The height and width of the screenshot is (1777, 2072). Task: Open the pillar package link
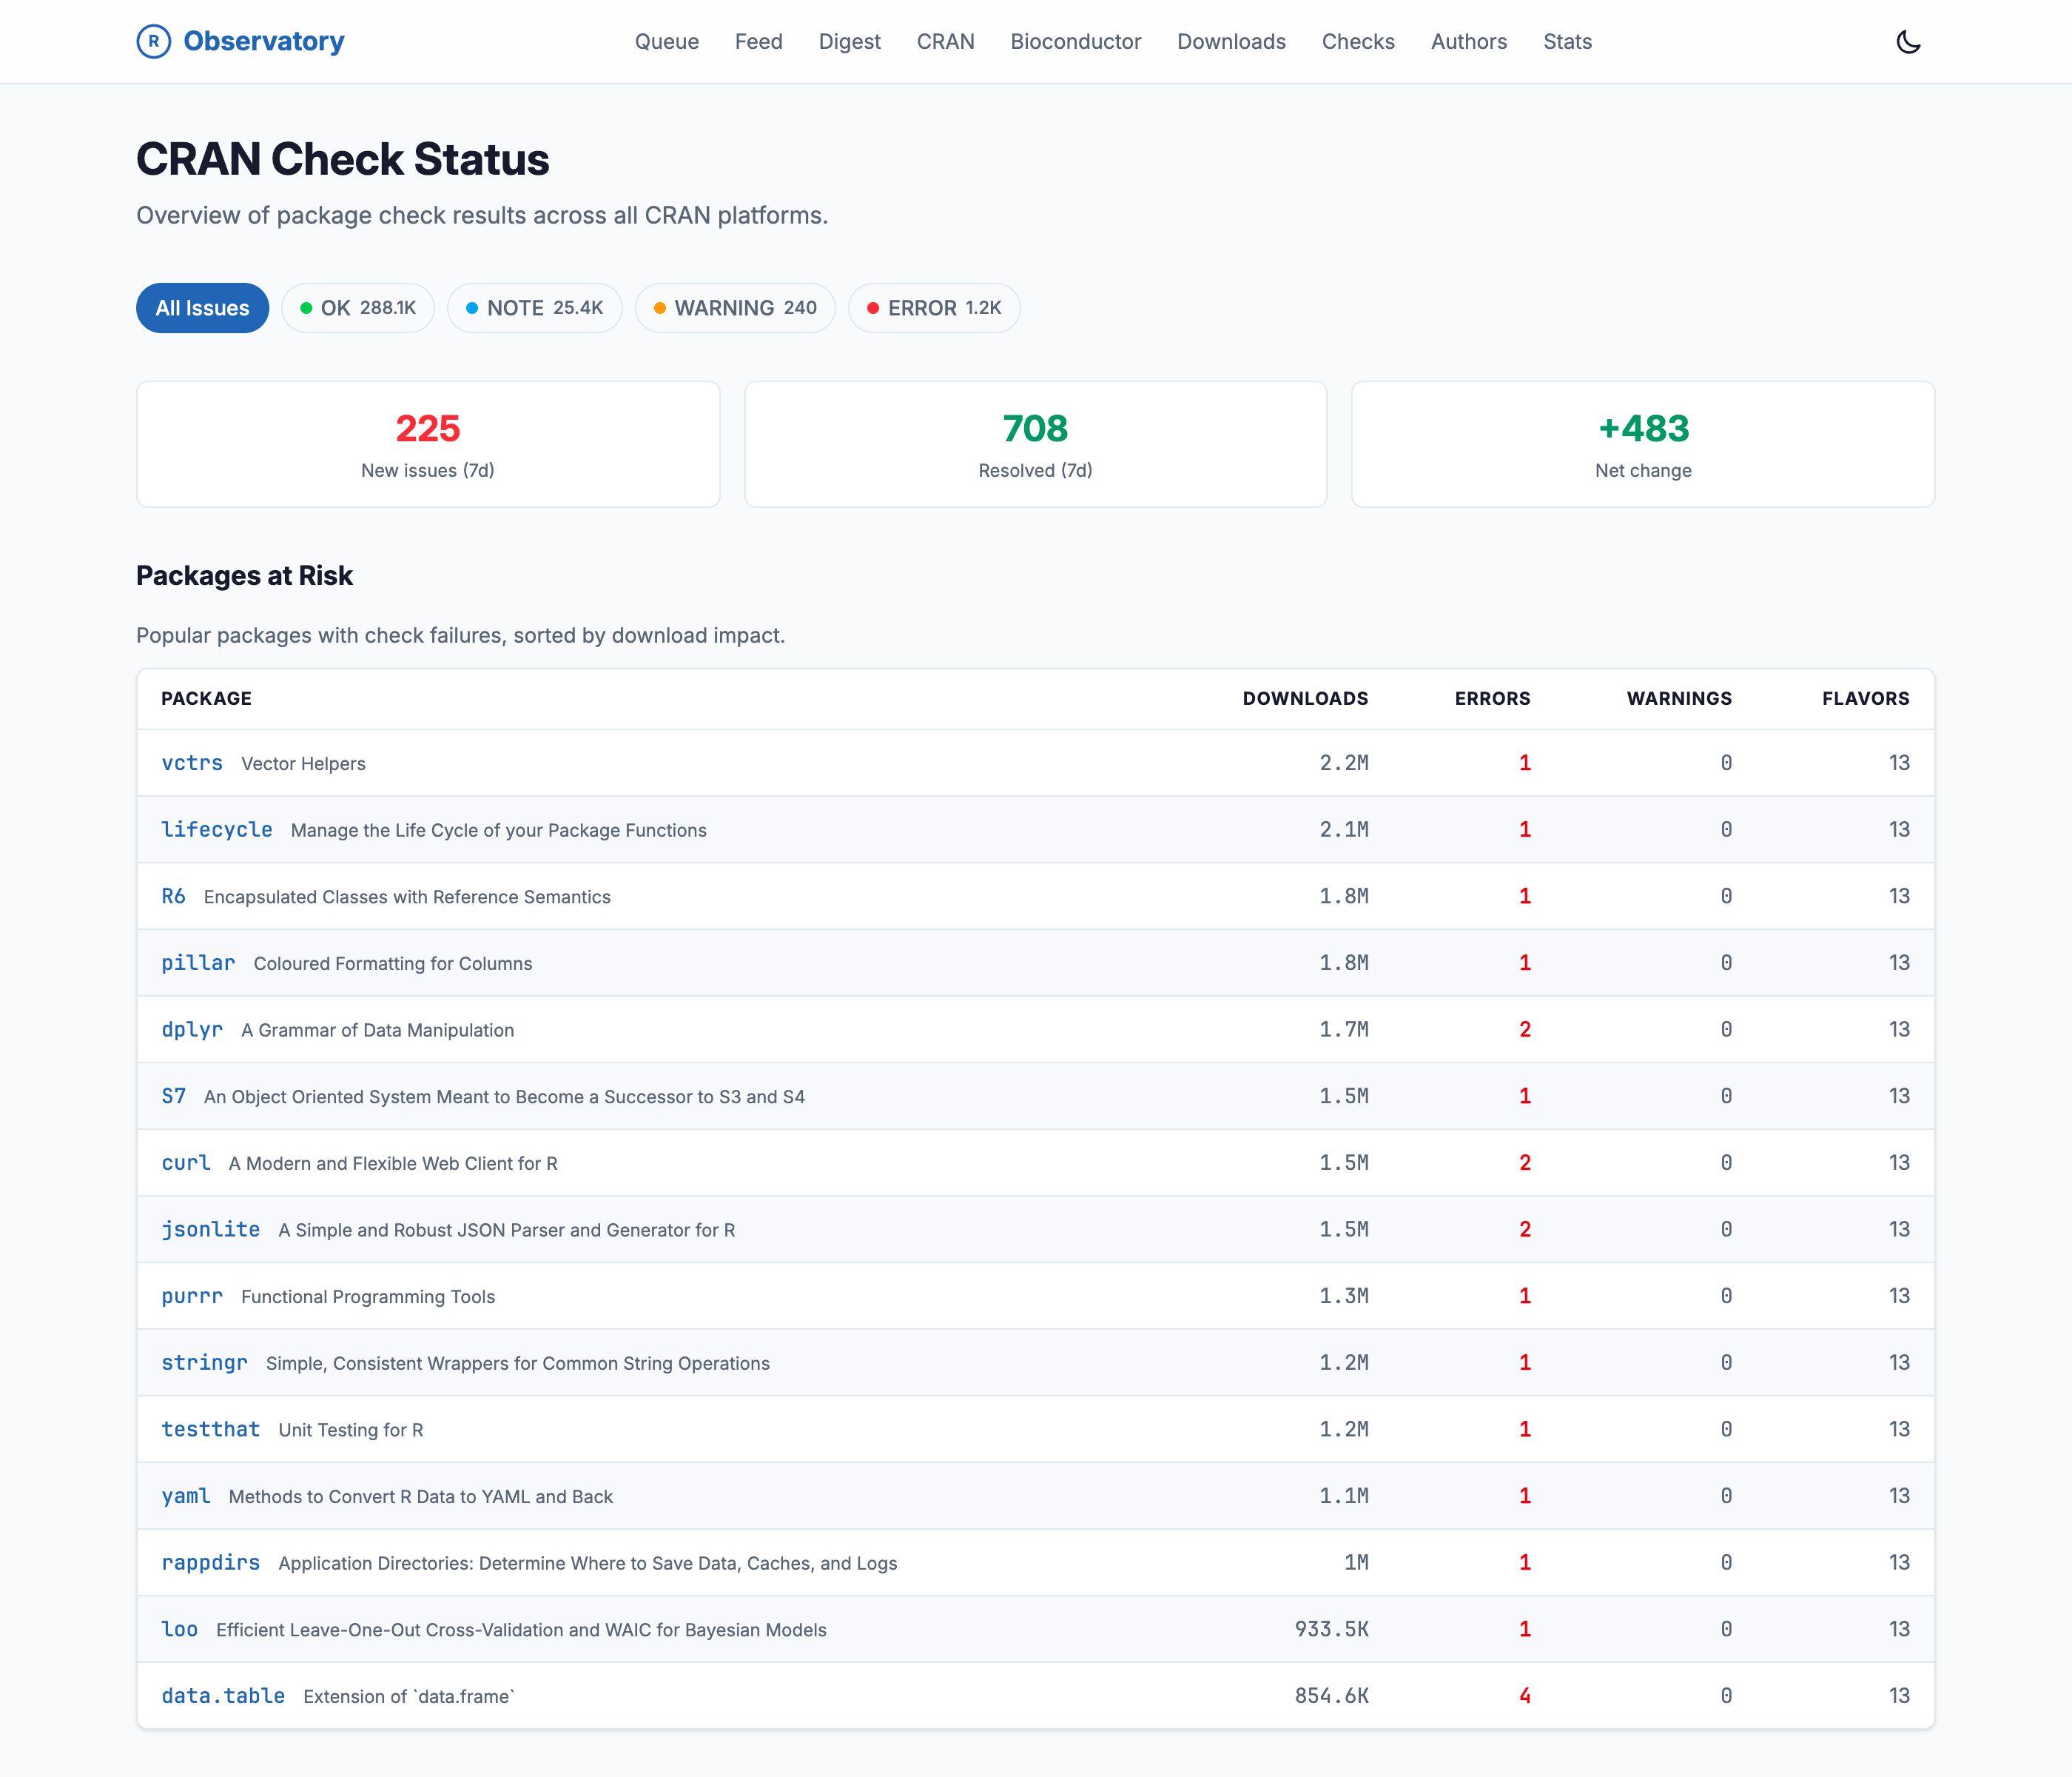(198, 963)
